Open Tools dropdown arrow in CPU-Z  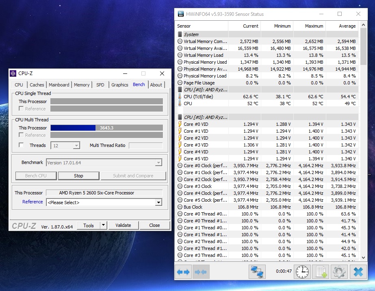(x=103, y=225)
